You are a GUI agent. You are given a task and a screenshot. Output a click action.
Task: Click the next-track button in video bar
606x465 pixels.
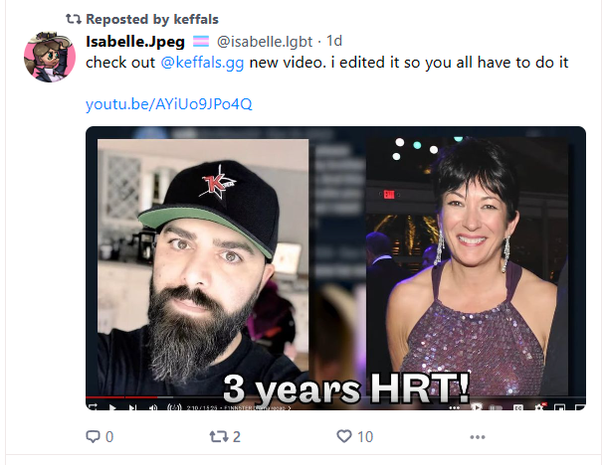pos(132,407)
